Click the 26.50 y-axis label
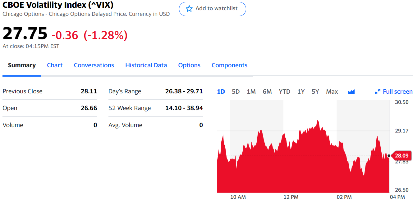This screenshot has width=413, height=201. pyautogui.click(x=402, y=190)
